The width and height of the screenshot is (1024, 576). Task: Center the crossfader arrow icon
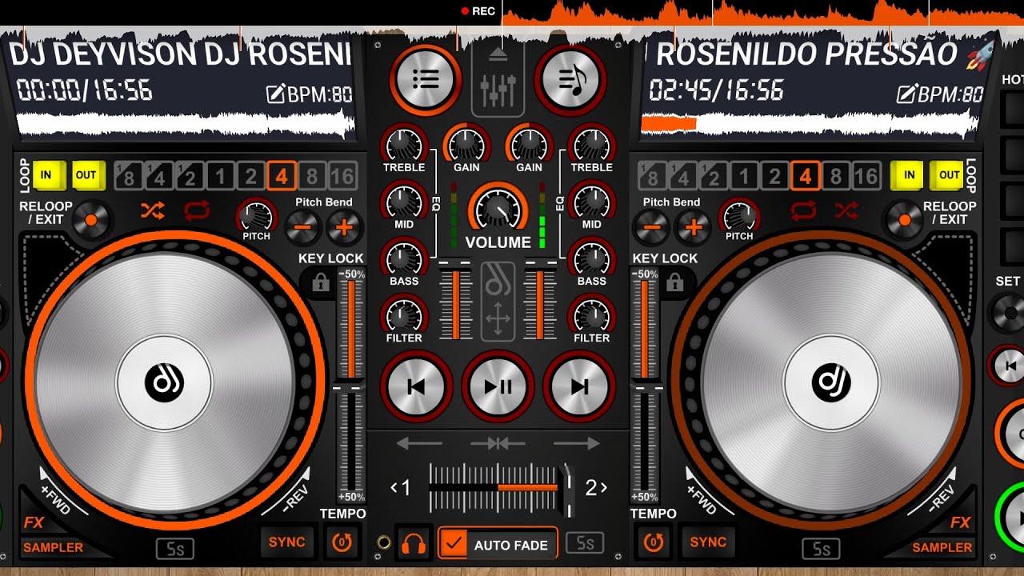(498, 442)
